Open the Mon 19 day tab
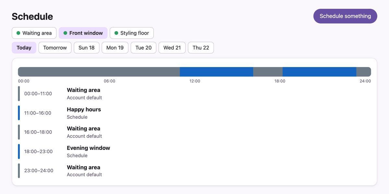Screen dimensions: 389x194 pyautogui.click(x=115, y=48)
